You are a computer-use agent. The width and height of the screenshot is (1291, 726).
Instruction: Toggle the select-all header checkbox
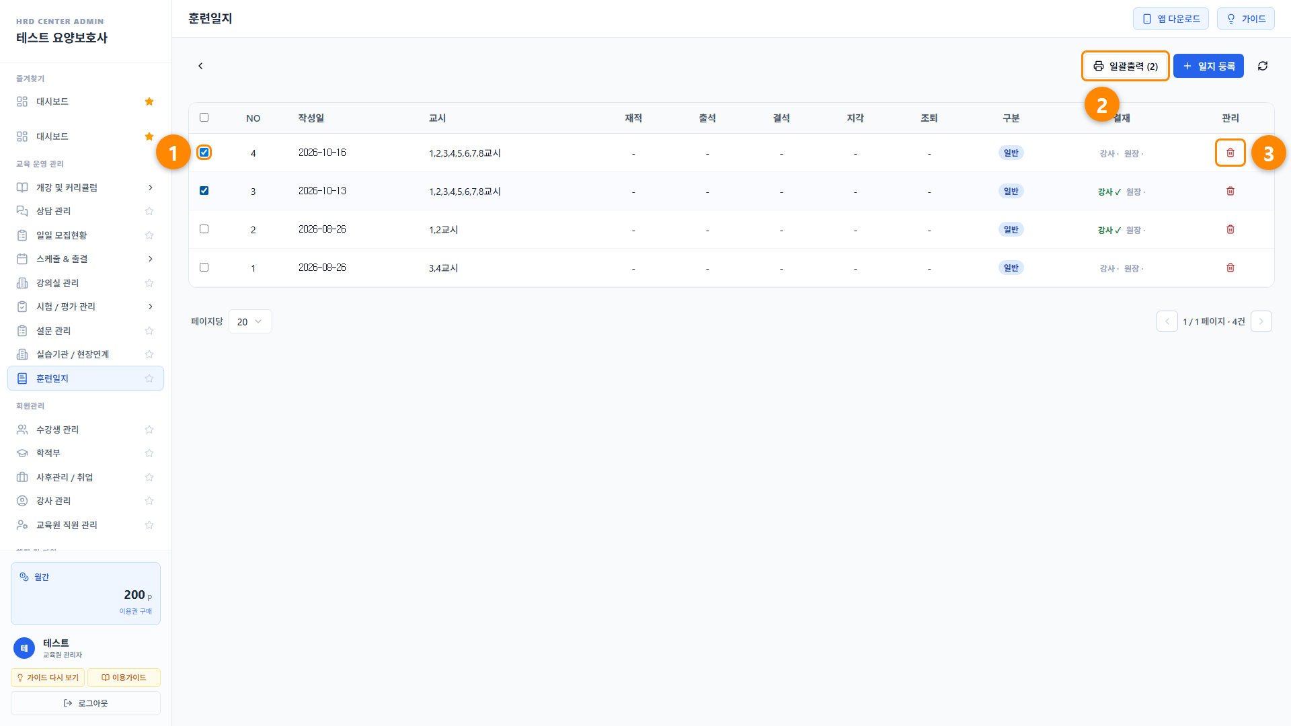(204, 118)
